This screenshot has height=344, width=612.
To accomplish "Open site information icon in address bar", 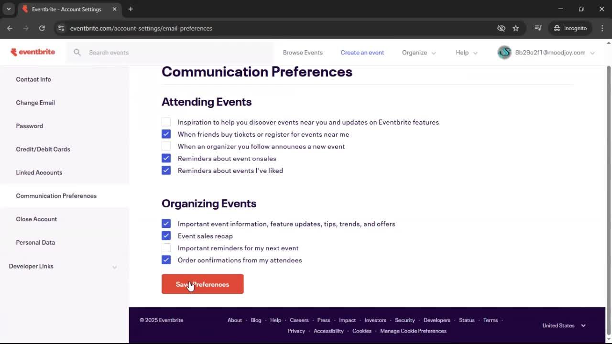I will pos(61,28).
